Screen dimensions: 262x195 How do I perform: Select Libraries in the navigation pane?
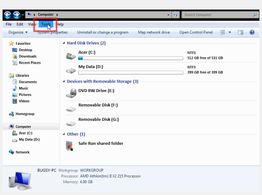tap(22, 75)
